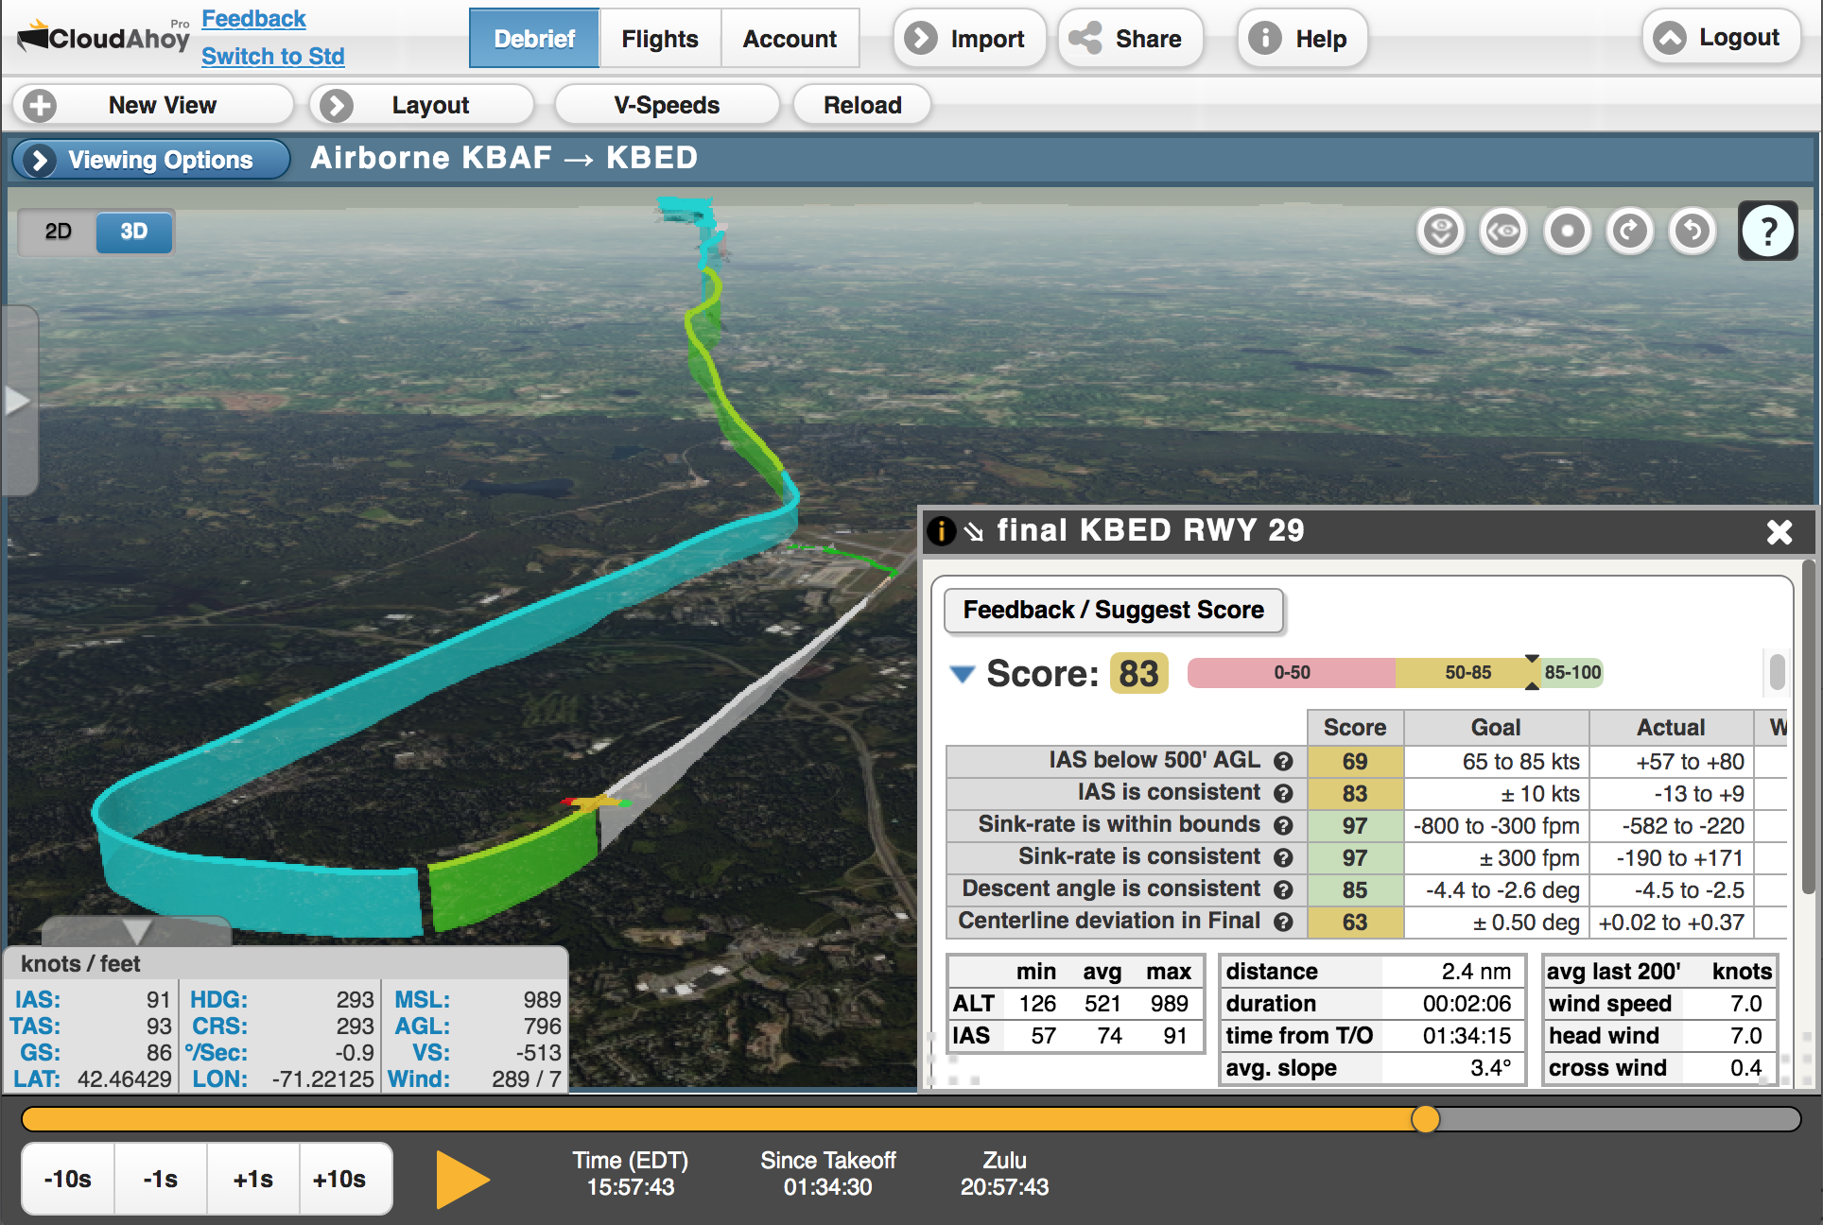Screen dimensions: 1823x1225
Task: Open help for Descent angle is consistent
Action: pyautogui.click(x=1283, y=889)
